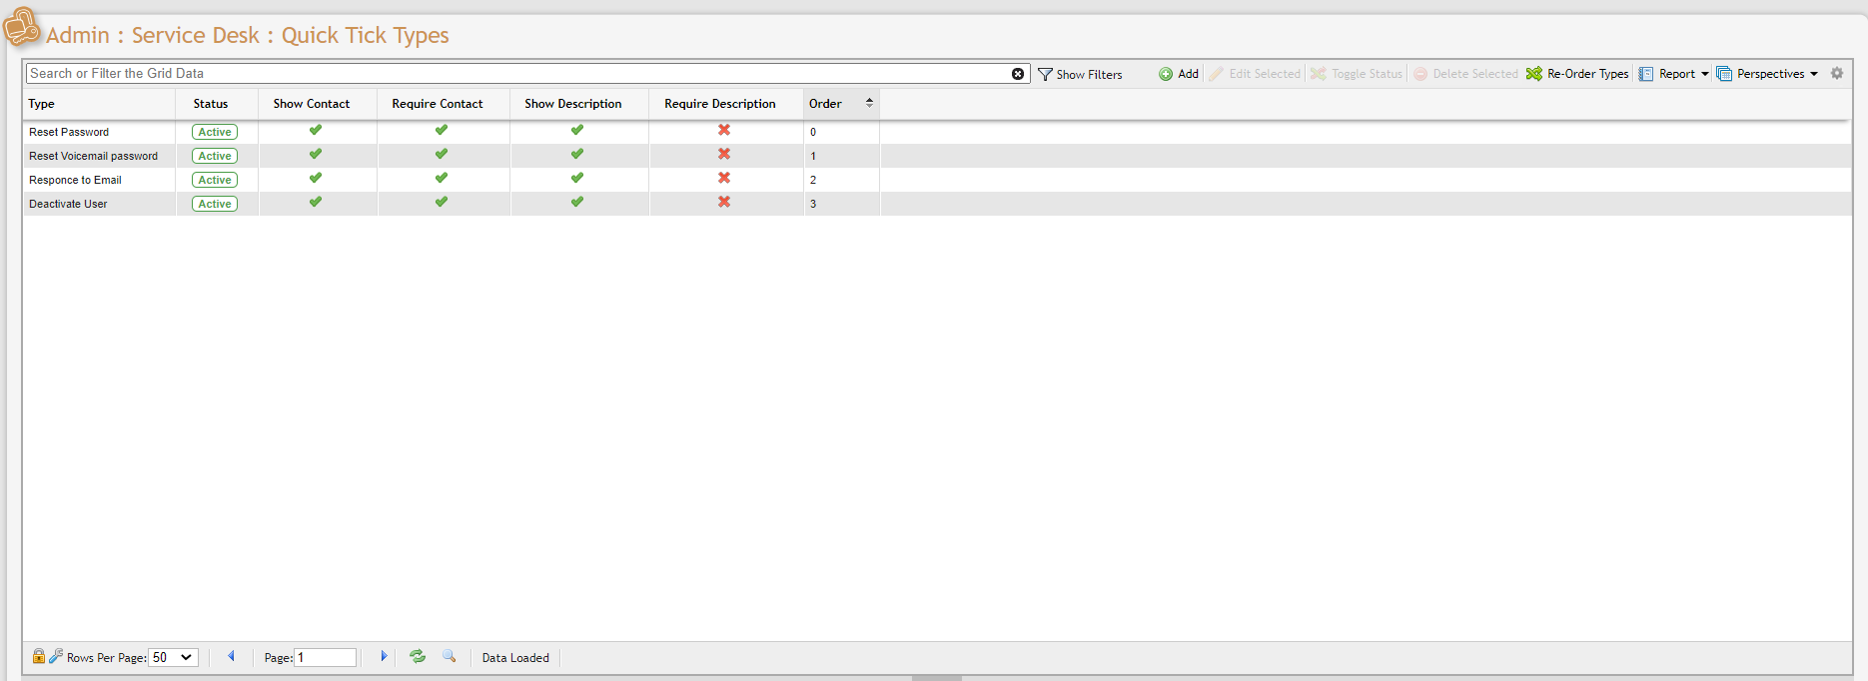This screenshot has width=1868, height=681.
Task: Click the magnifier icon in footer
Action: click(x=450, y=656)
